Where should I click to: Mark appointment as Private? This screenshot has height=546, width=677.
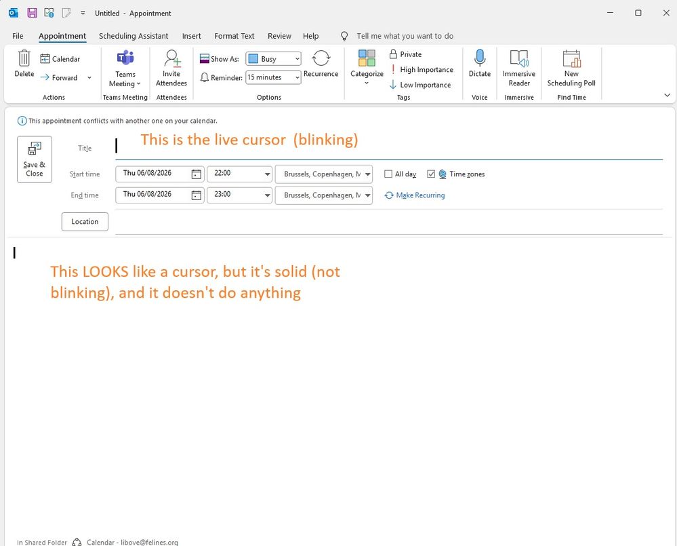405,54
